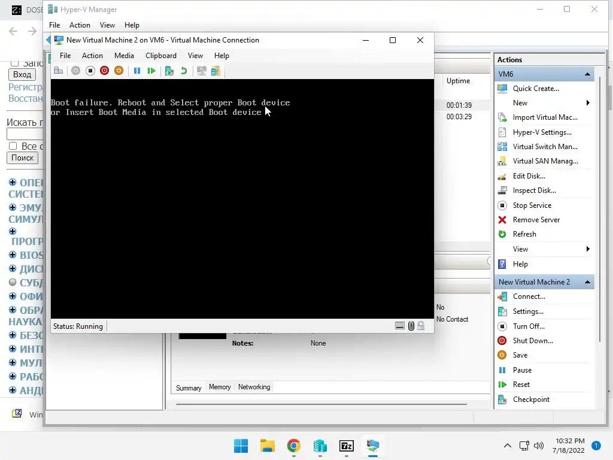Reset the VM using the green toolbar icon

(x=151, y=71)
